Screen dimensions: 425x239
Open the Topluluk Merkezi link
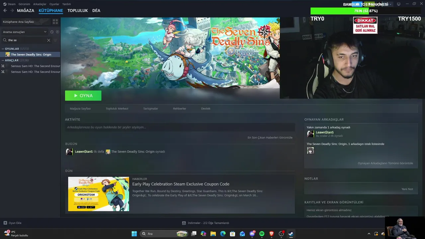click(117, 109)
